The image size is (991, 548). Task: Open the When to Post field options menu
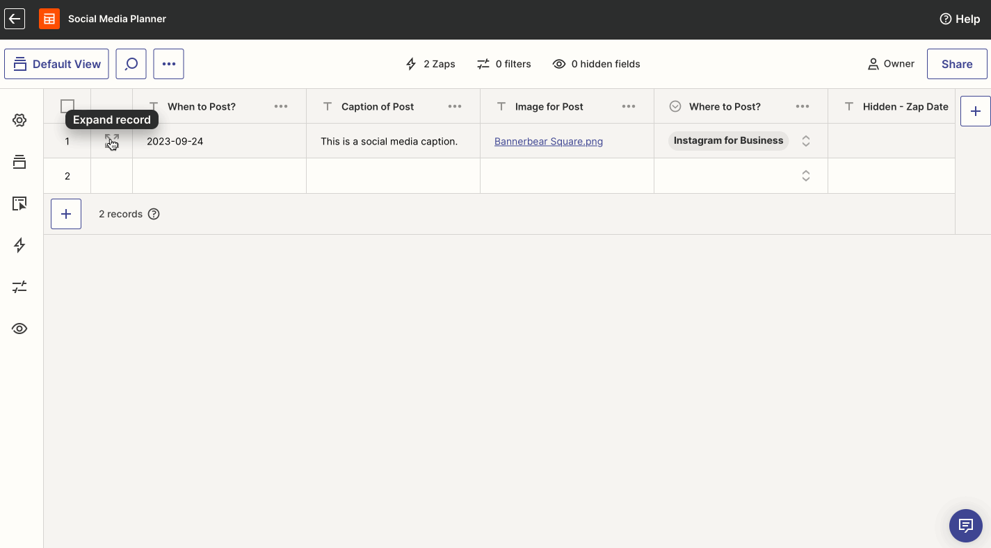click(x=281, y=106)
